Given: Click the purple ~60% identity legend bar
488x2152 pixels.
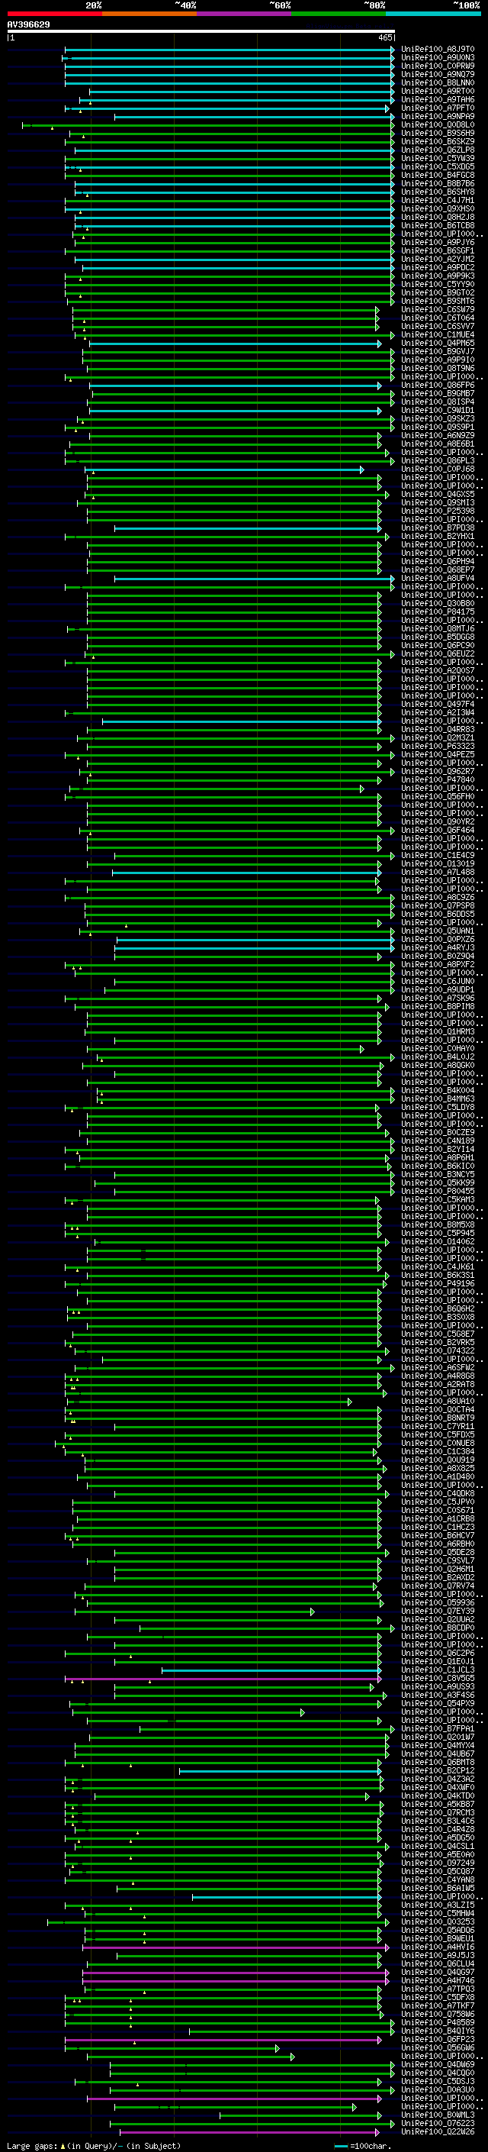Looking at the screenshot, I should click(245, 14).
